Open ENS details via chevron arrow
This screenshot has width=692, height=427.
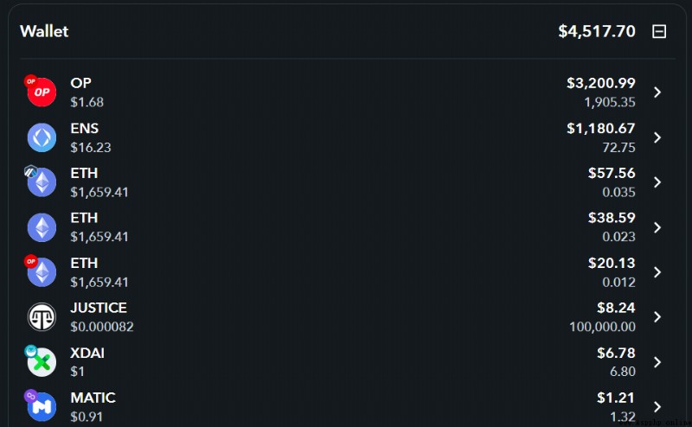657,137
